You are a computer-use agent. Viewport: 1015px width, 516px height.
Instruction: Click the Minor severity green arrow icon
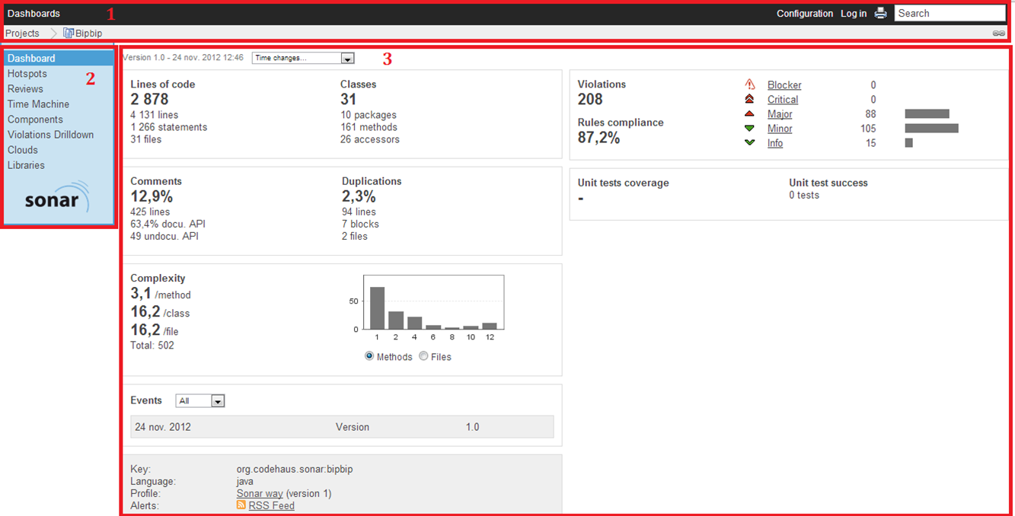750,129
